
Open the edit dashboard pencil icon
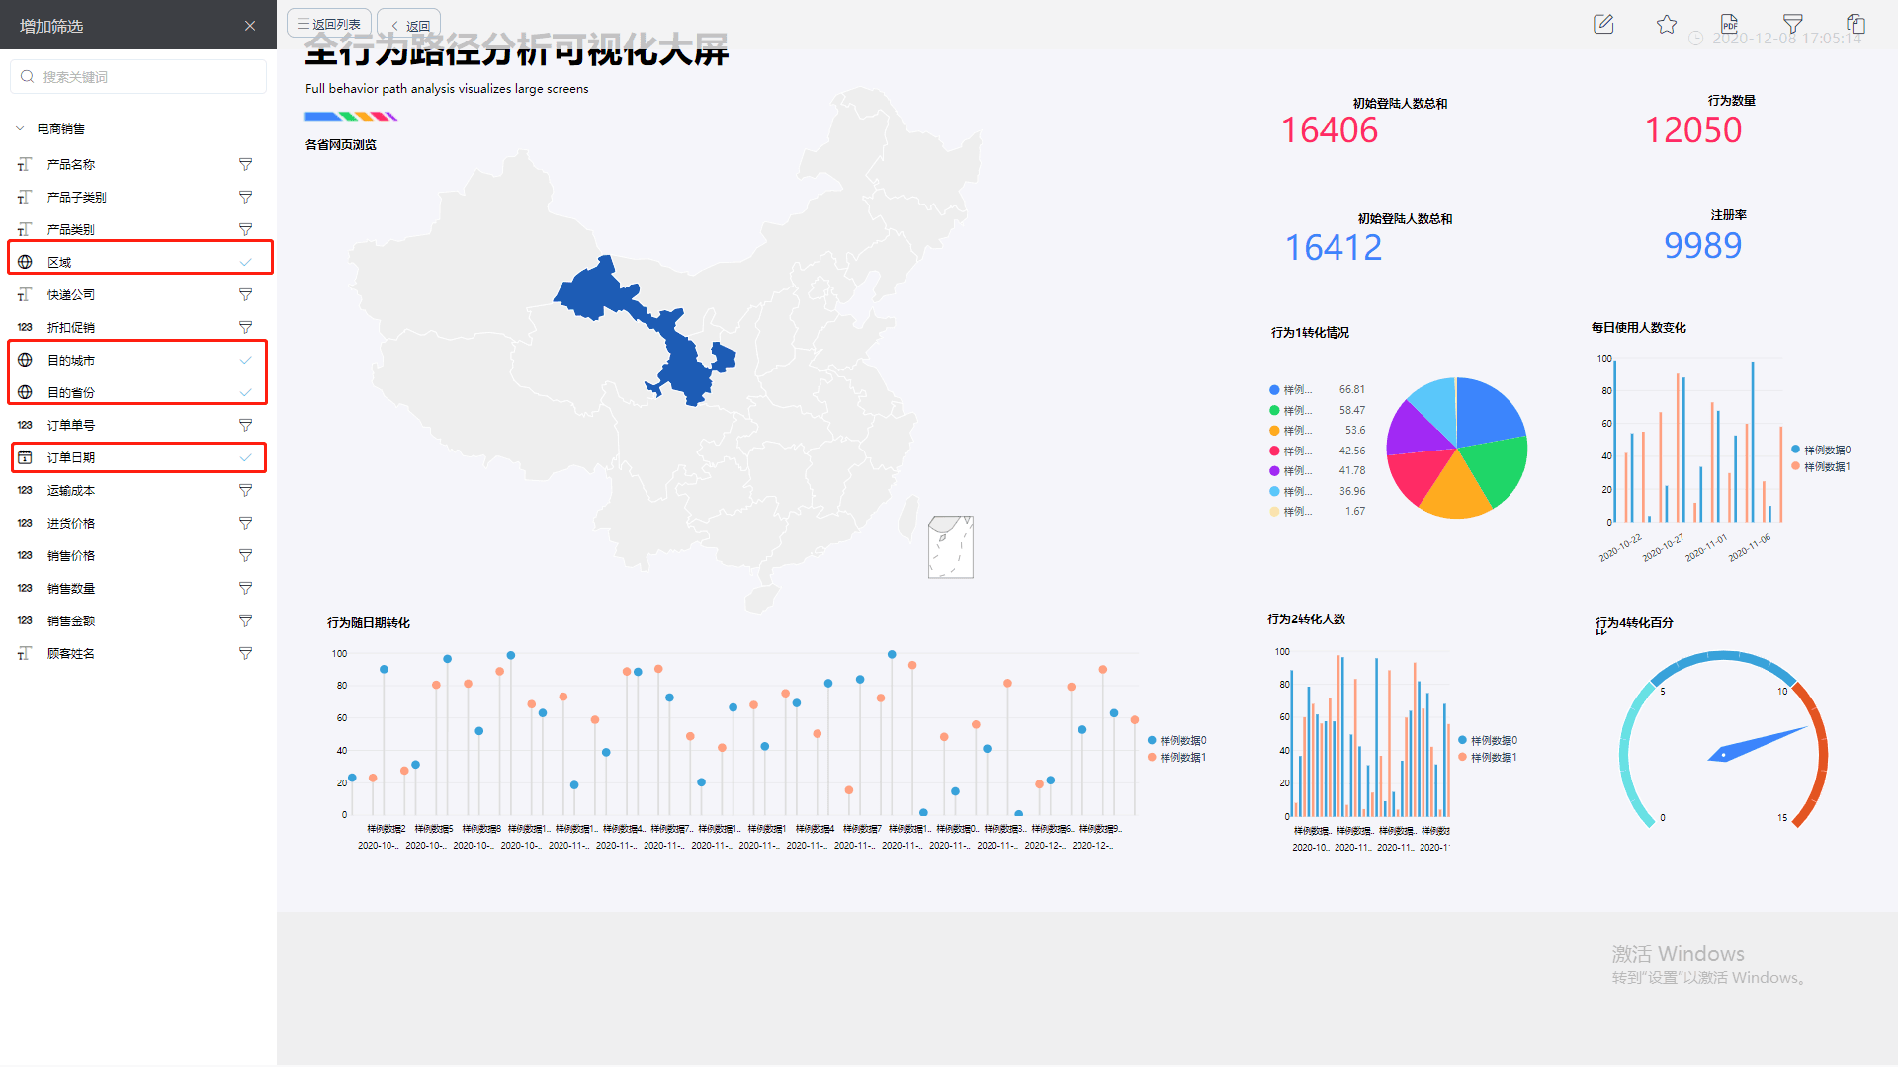1603,24
